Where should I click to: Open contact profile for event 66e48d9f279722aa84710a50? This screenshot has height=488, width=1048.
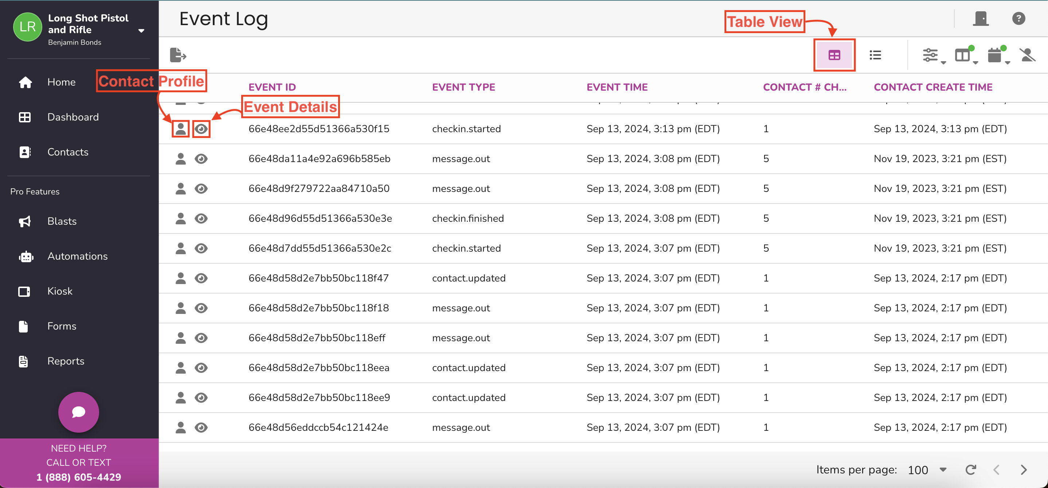click(x=180, y=189)
